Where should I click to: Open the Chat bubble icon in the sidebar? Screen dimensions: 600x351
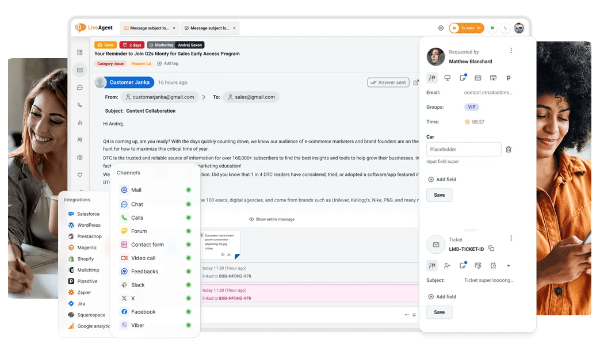pos(79,87)
